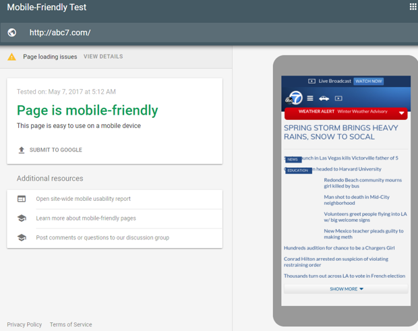
Task: Click the NEWS category tag
Action: click(293, 159)
